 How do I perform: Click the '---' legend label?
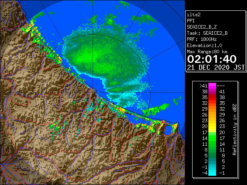(x=221, y=86)
